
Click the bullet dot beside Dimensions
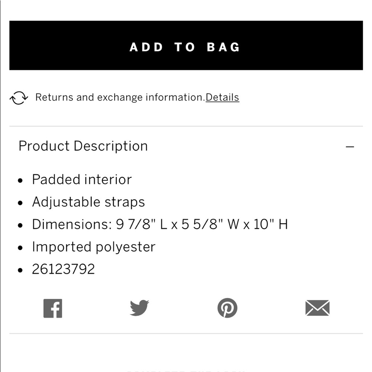(20, 225)
